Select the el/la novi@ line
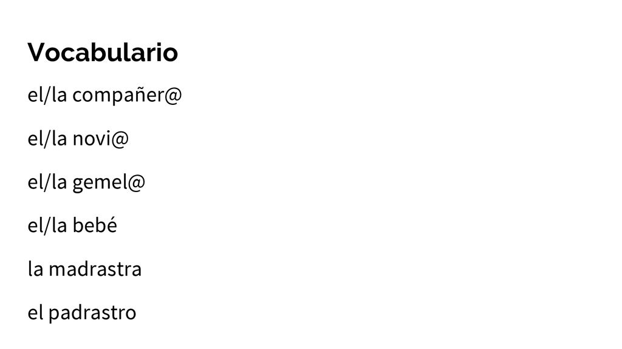The image size is (622, 349). tap(78, 139)
